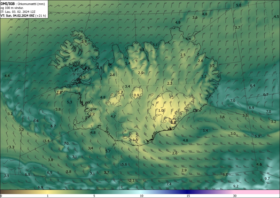This screenshot has width=280, height=198.
Task: Click the 7.3 value on the map
Action: pos(6,176)
